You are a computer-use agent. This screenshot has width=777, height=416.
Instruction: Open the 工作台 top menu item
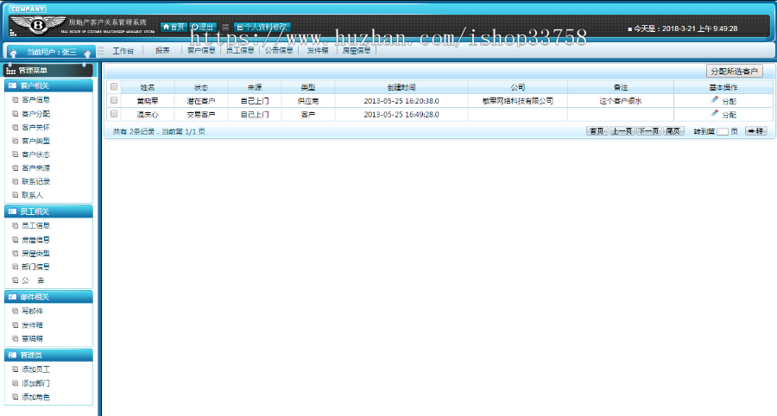[123, 51]
